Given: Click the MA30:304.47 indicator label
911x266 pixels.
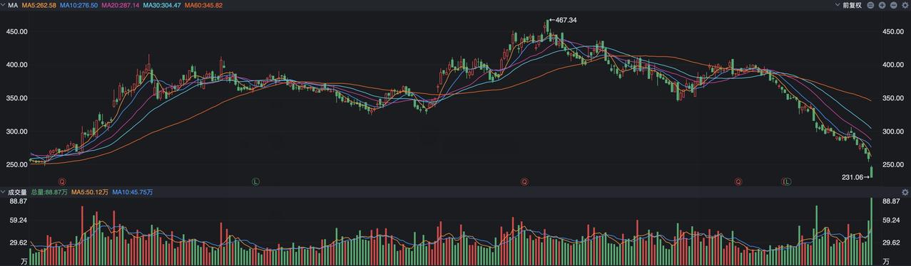Looking at the screenshot, I should tap(161, 5).
